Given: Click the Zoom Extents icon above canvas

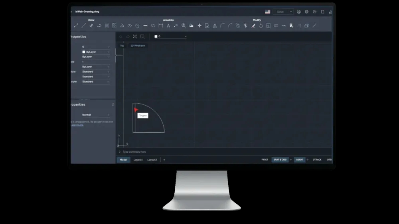Looking at the screenshot, I should coord(135,37).
